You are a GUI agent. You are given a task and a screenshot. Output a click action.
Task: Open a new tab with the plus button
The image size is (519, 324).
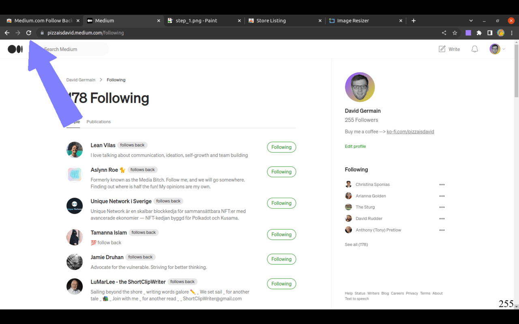tap(414, 21)
